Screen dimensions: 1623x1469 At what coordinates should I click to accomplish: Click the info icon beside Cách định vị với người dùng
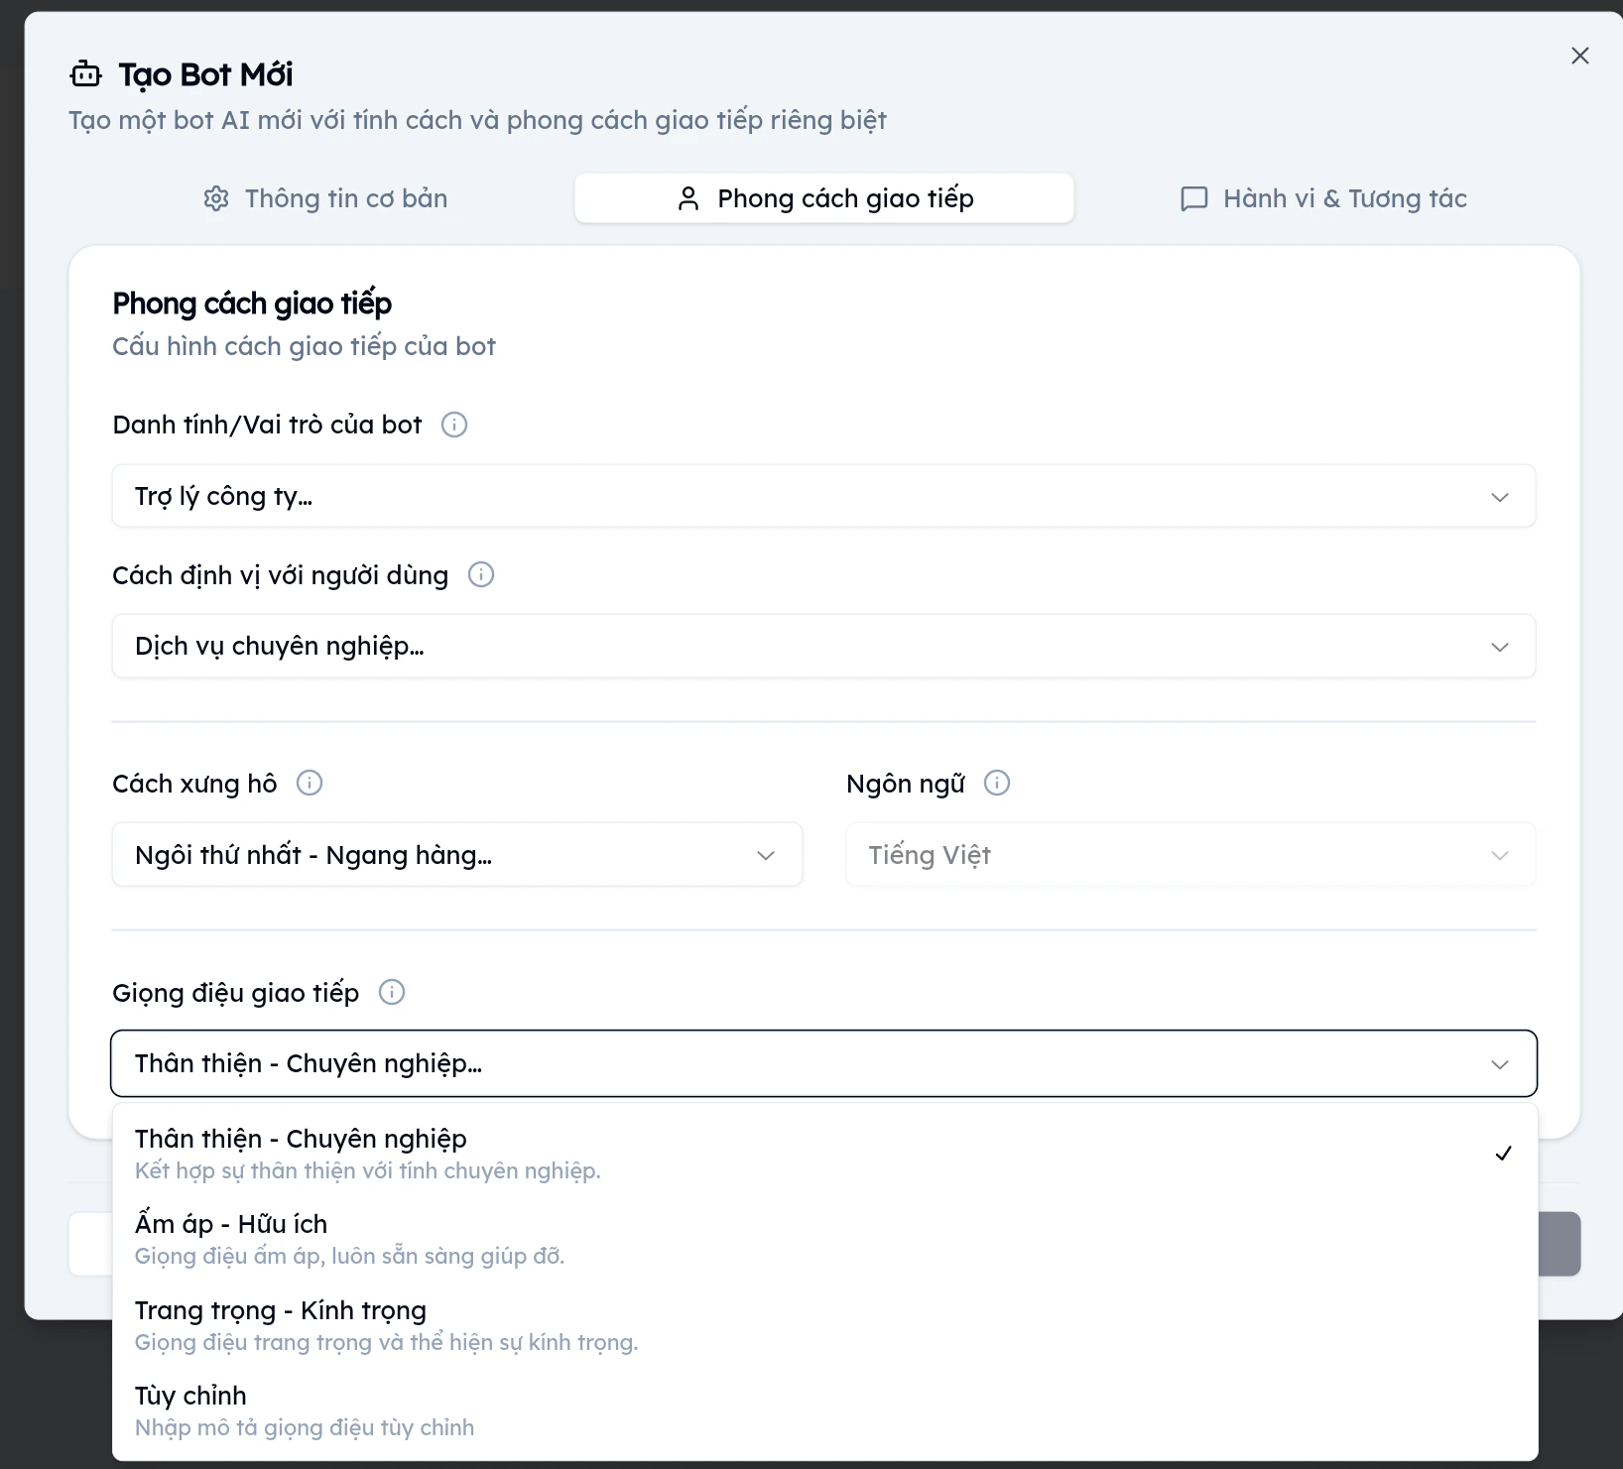pos(481,574)
